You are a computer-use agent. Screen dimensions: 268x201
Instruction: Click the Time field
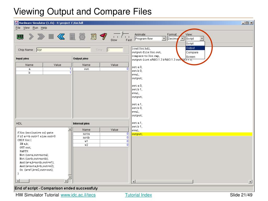(115, 50)
